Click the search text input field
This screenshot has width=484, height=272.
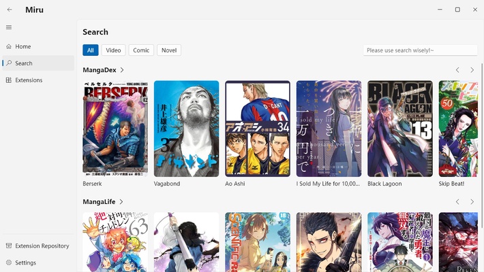tap(419, 50)
